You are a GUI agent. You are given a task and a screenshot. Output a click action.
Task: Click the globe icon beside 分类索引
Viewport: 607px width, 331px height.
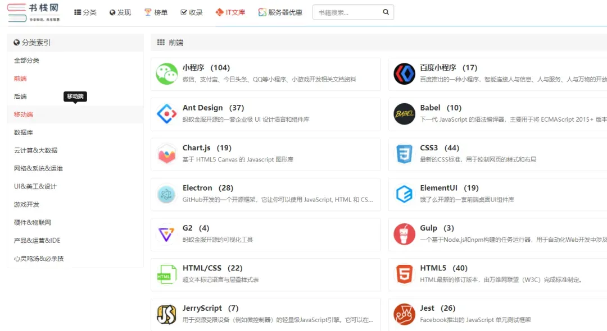tap(16, 43)
